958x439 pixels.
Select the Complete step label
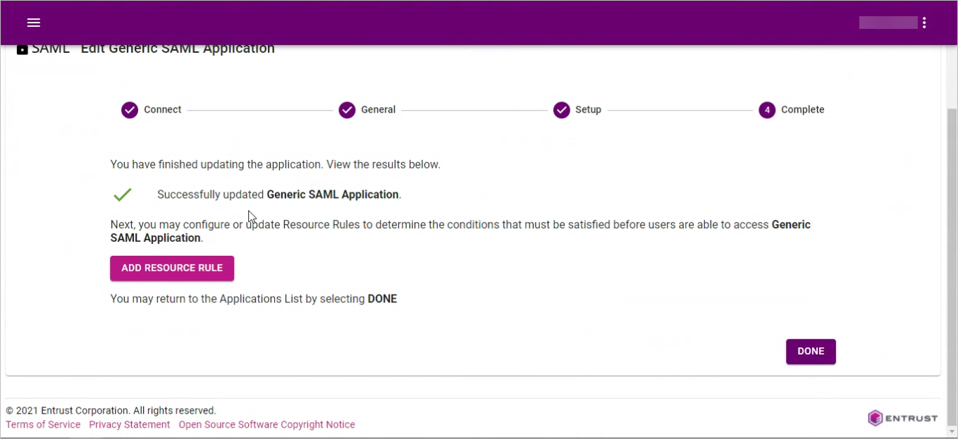[802, 110]
